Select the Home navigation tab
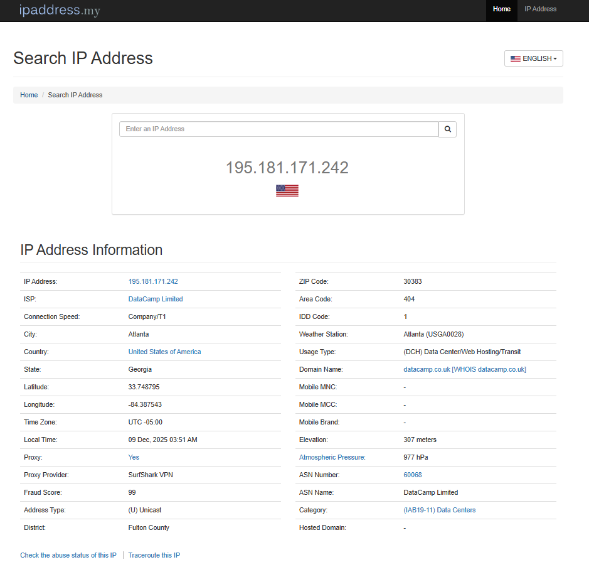The height and width of the screenshot is (567, 589). click(501, 9)
